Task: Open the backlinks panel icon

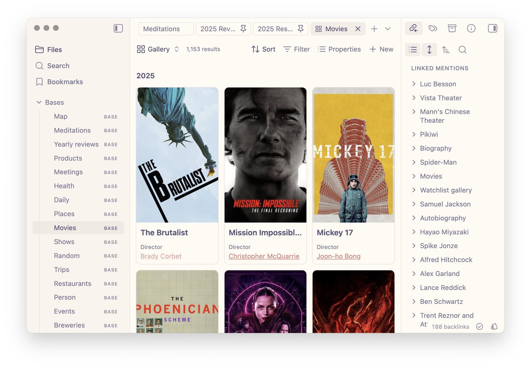Action: pyautogui.click(x=414, y=28)
